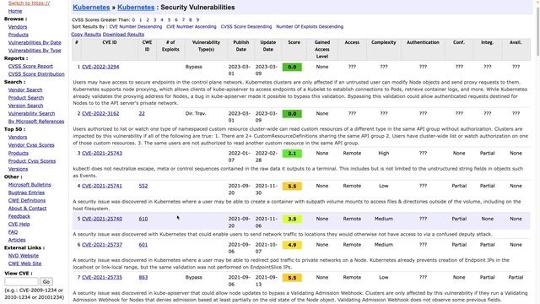Open CVE-2021-25737 details
Screen dimensions: 540x304
coord(102,245)
